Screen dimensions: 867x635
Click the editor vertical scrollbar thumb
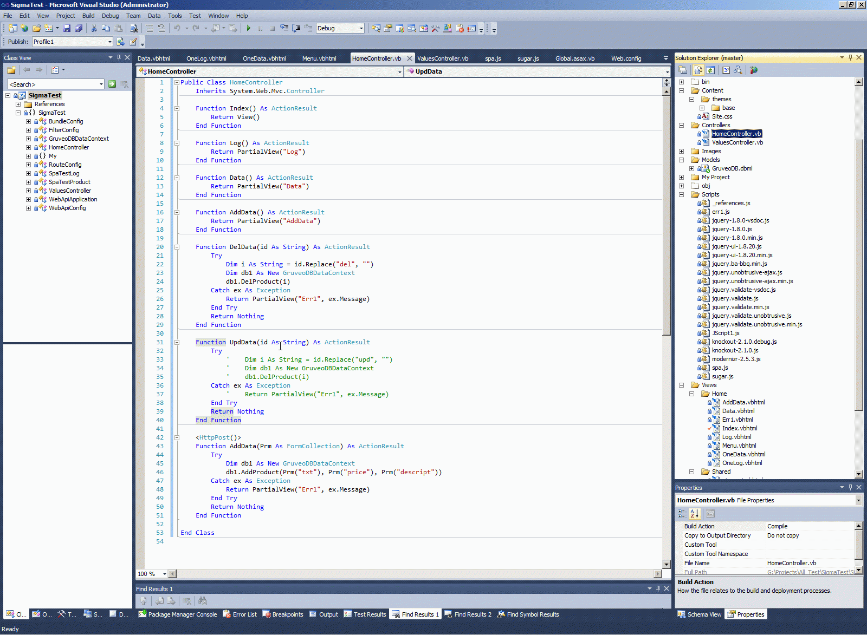tap(667, 214)
